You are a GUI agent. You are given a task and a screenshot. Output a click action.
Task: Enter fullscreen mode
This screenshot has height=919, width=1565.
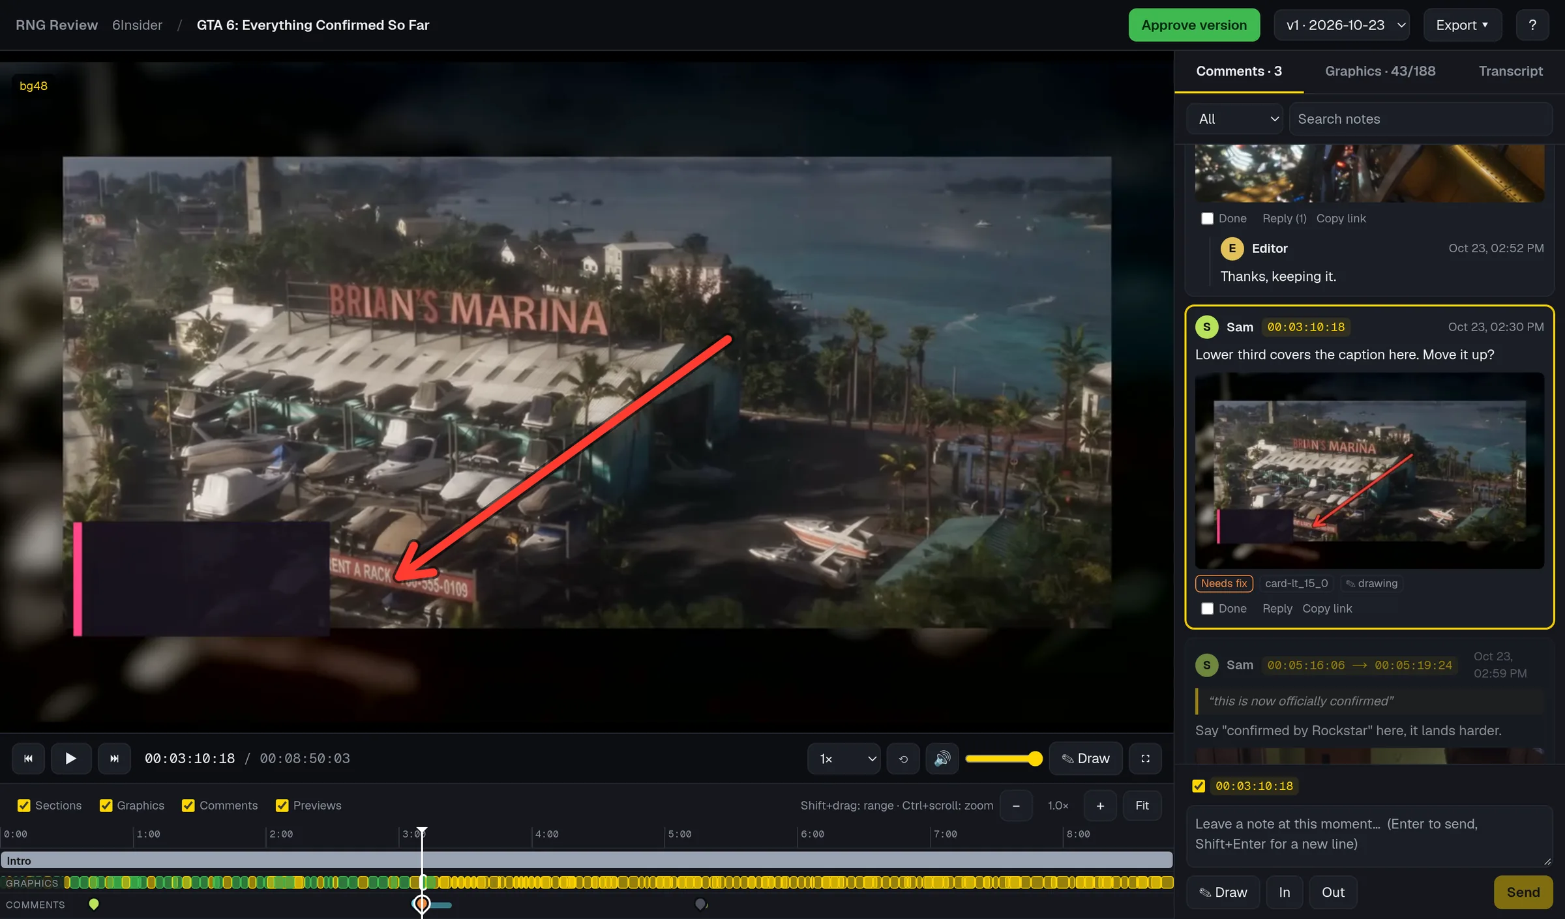point(1145,759)
